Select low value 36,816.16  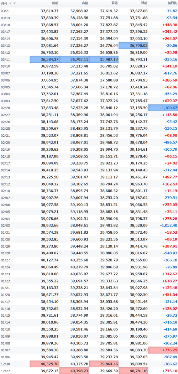[109, 94]
